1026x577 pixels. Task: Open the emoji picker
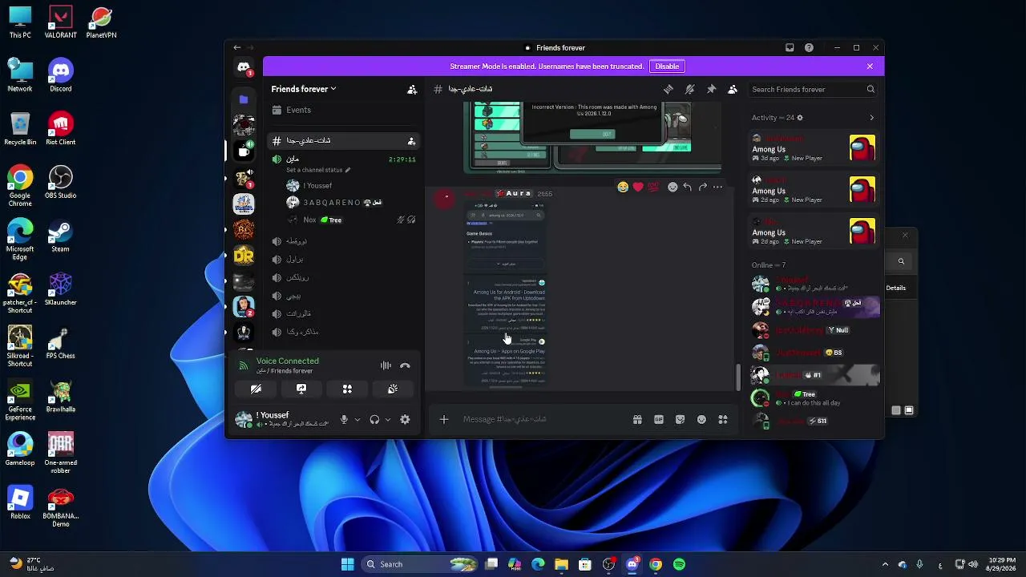pos(701,419)
